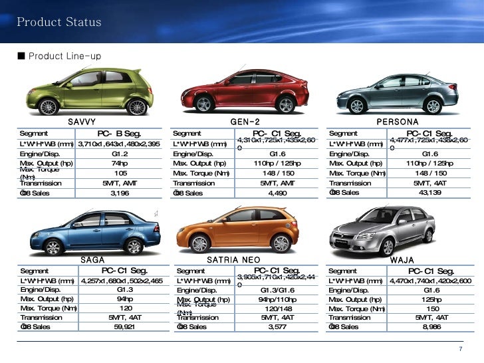This screenshot has width=484, height=363.
Task: Select PERSONA engine value 'G1.6'
Action: [x=430, y=154]
